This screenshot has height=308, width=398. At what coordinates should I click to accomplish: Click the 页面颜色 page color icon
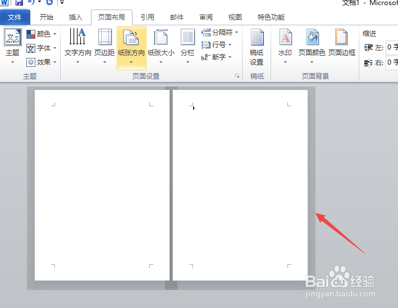(312, 37)
